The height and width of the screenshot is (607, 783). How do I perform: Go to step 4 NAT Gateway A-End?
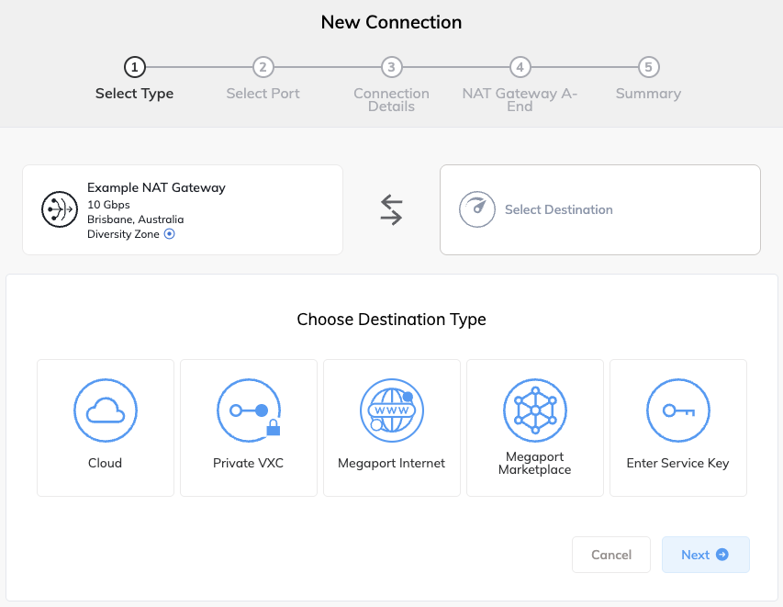click(x=520, y=67)
